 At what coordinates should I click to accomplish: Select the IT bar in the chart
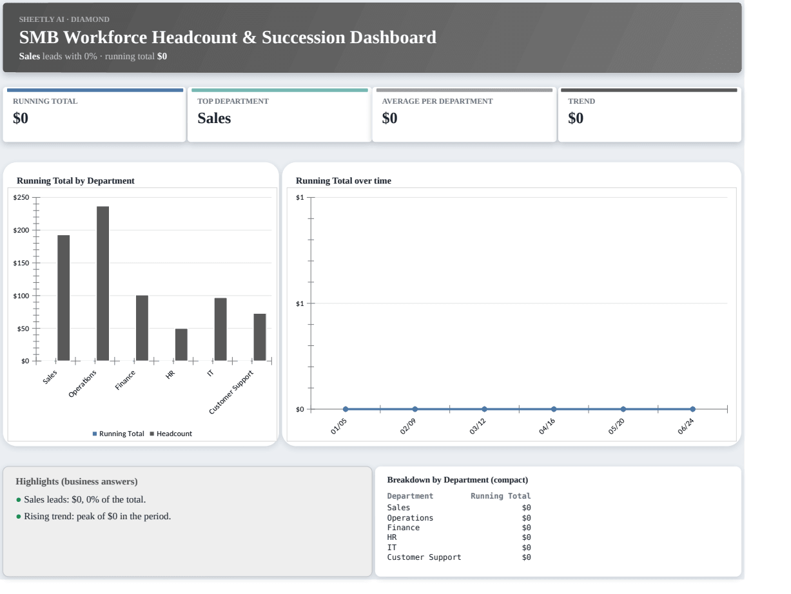click(220, 329)
